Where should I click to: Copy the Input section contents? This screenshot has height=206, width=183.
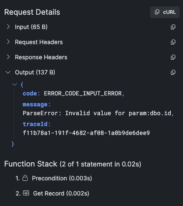coord(173,27)
